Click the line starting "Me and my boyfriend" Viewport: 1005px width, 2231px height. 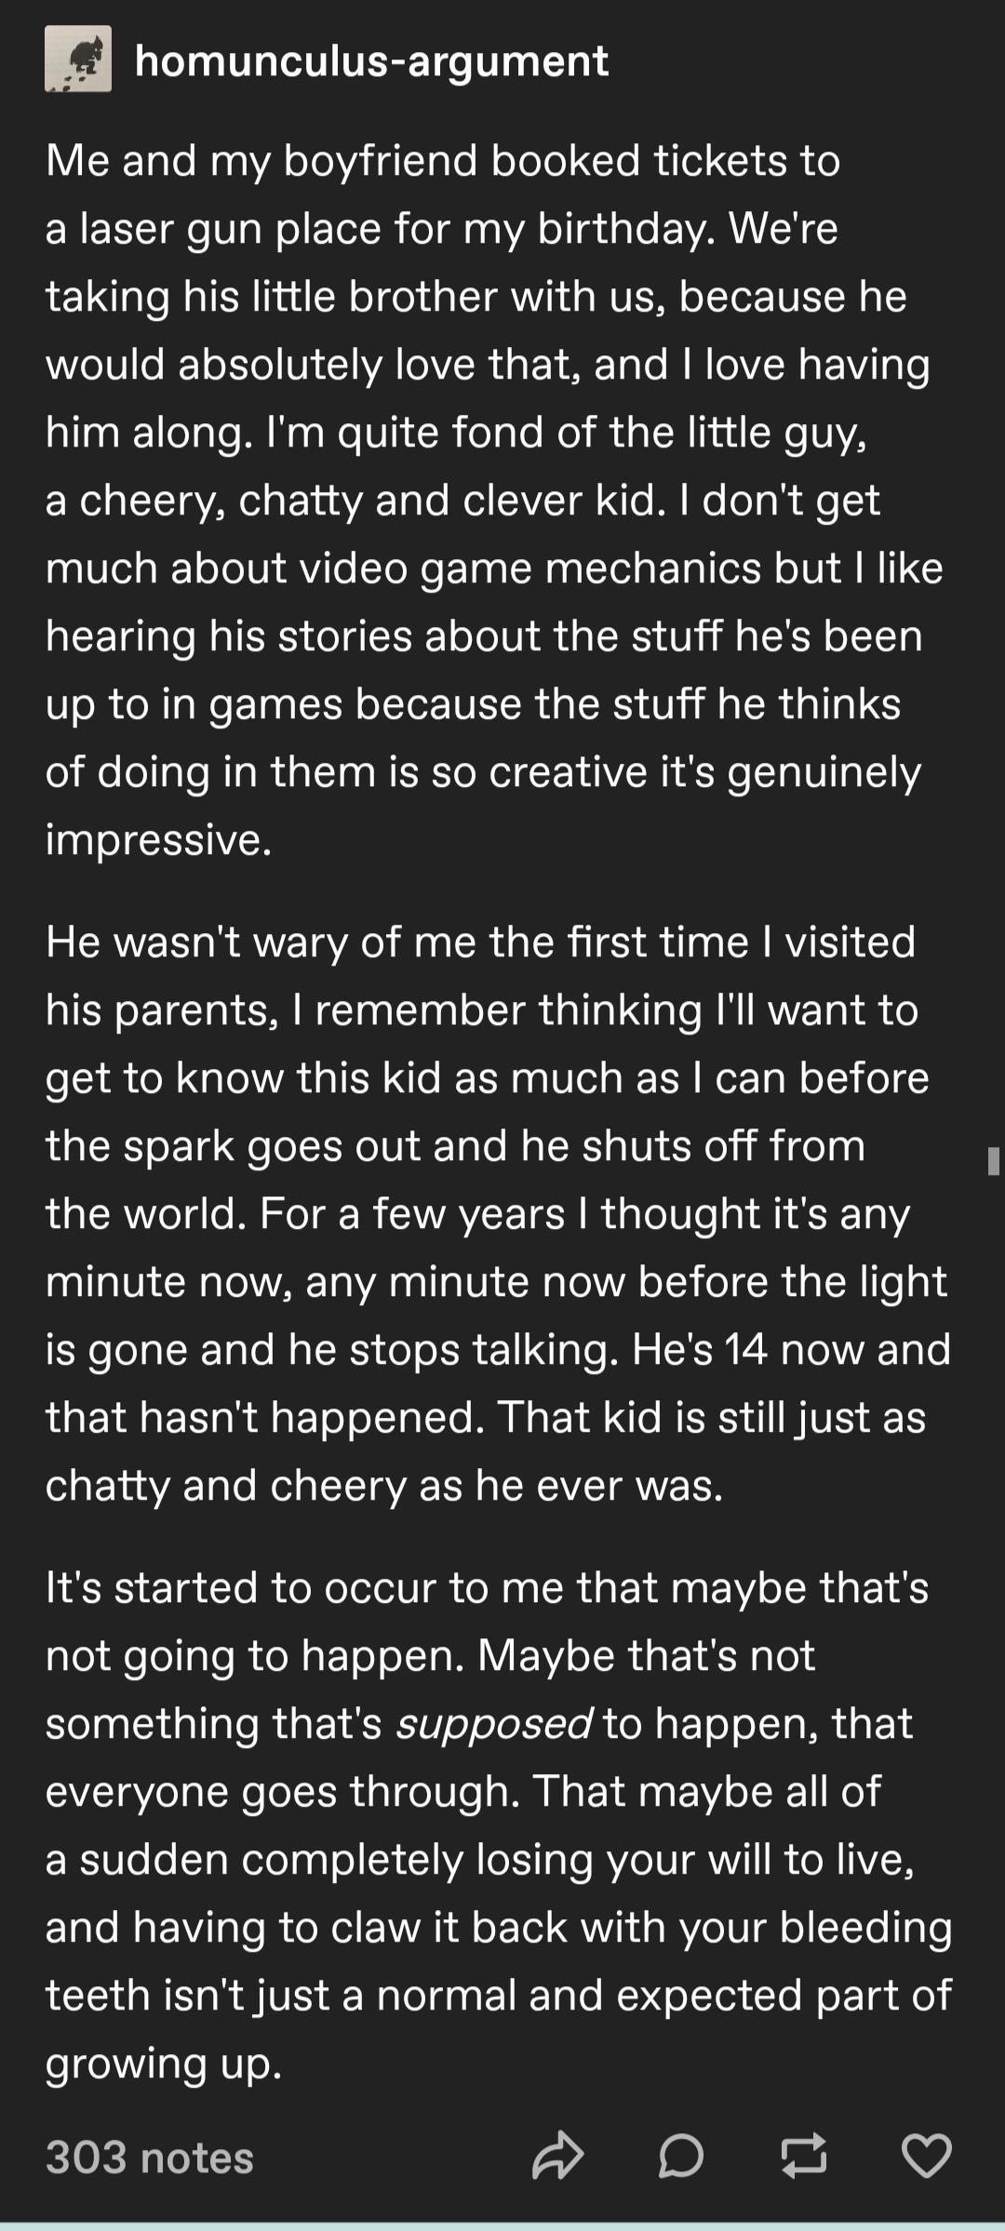pos(443,160)
